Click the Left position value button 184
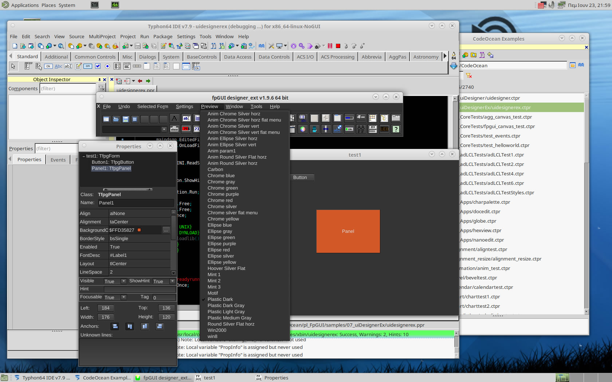 [x=106, y=308]
